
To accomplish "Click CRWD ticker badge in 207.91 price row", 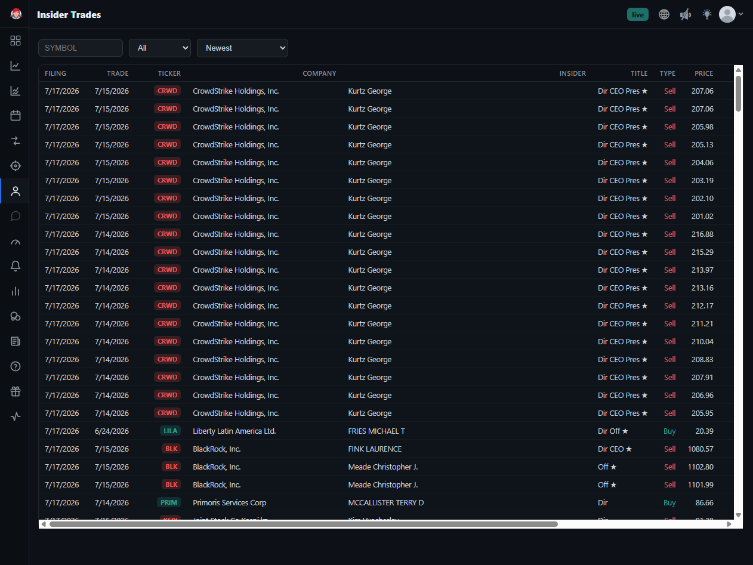I will [168, 377].
